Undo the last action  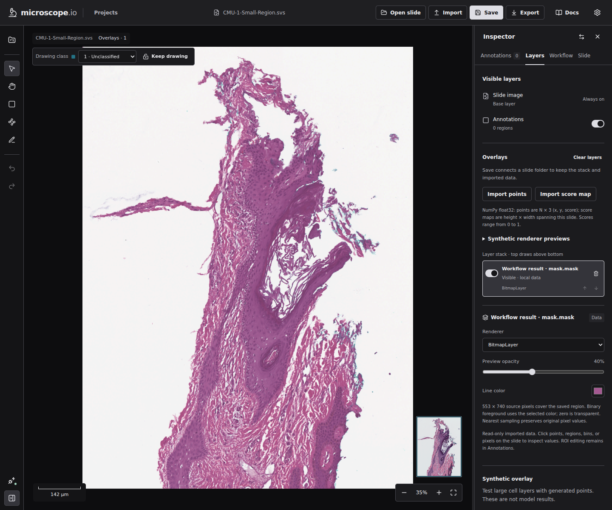pyautogui.click(x=12, y=168)
